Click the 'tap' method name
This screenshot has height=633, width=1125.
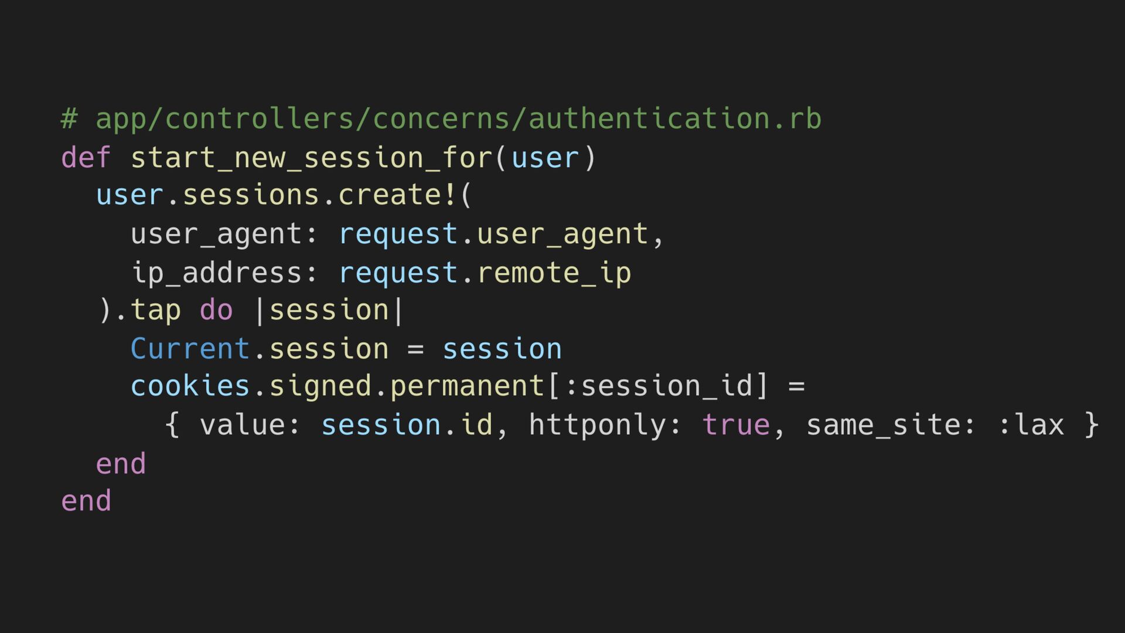(x=155, y=311)
